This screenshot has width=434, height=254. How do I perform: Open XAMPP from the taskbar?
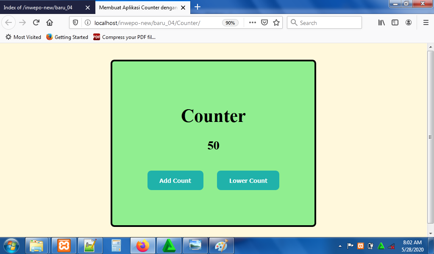[x=64, y=246]
